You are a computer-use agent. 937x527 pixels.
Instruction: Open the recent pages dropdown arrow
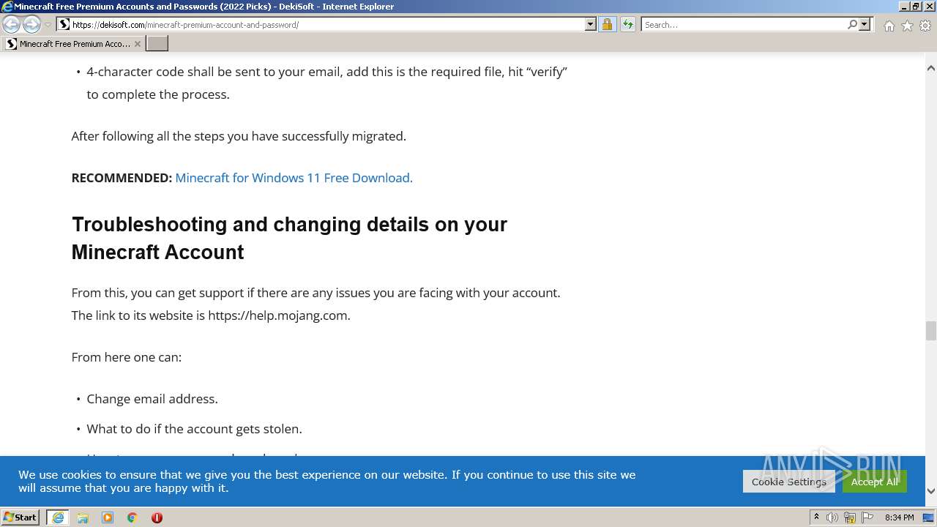click(48, 25)
